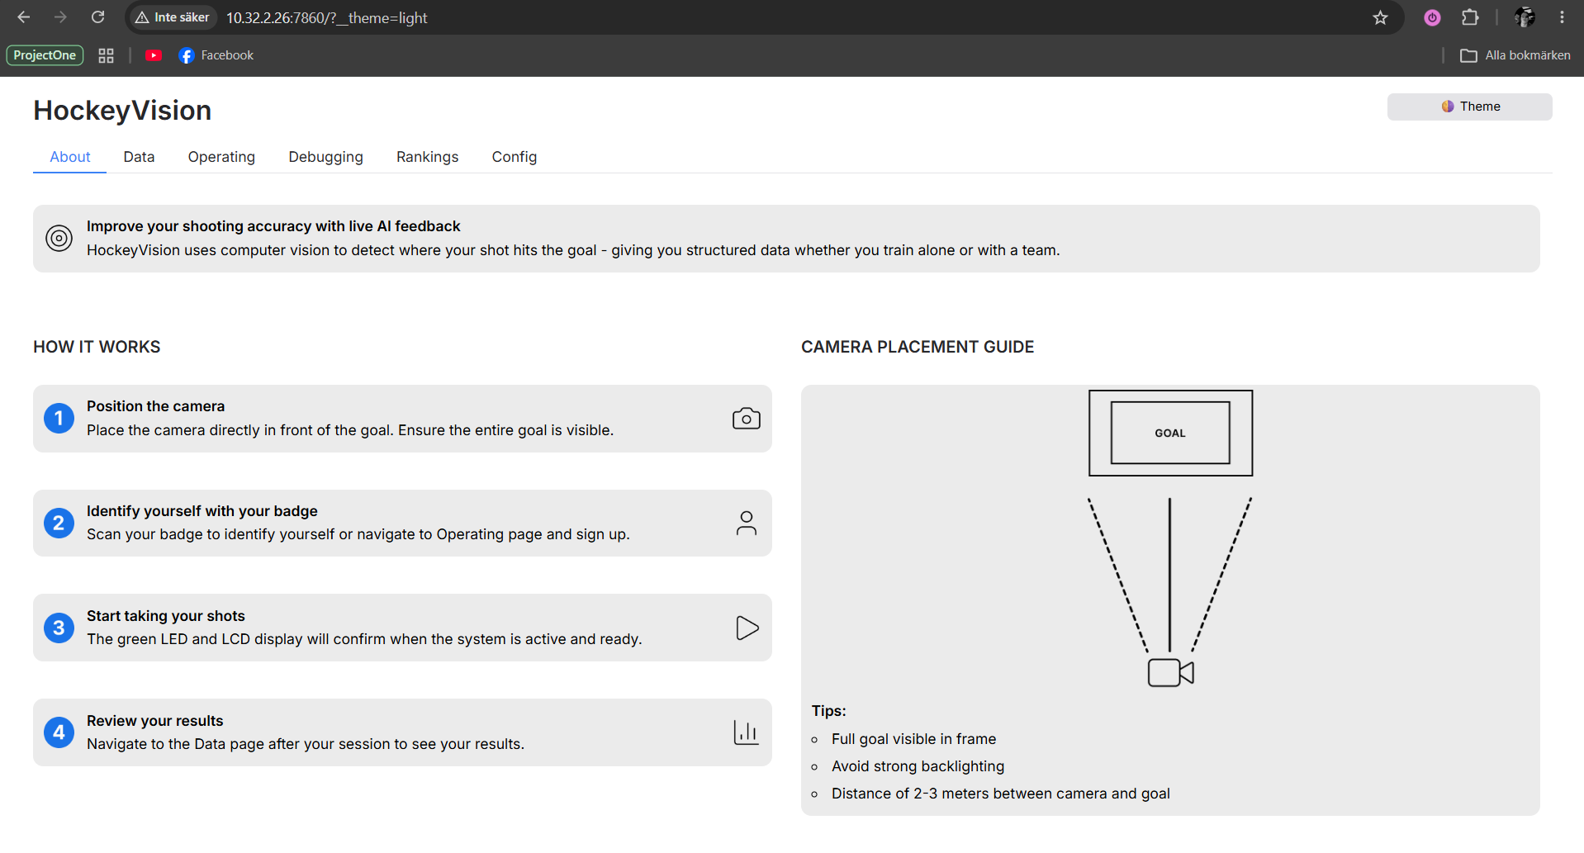Open the YouTube bookmark icon
Image resolution: width=1584 pixels, height=853 pixels.
click(154, 55)
